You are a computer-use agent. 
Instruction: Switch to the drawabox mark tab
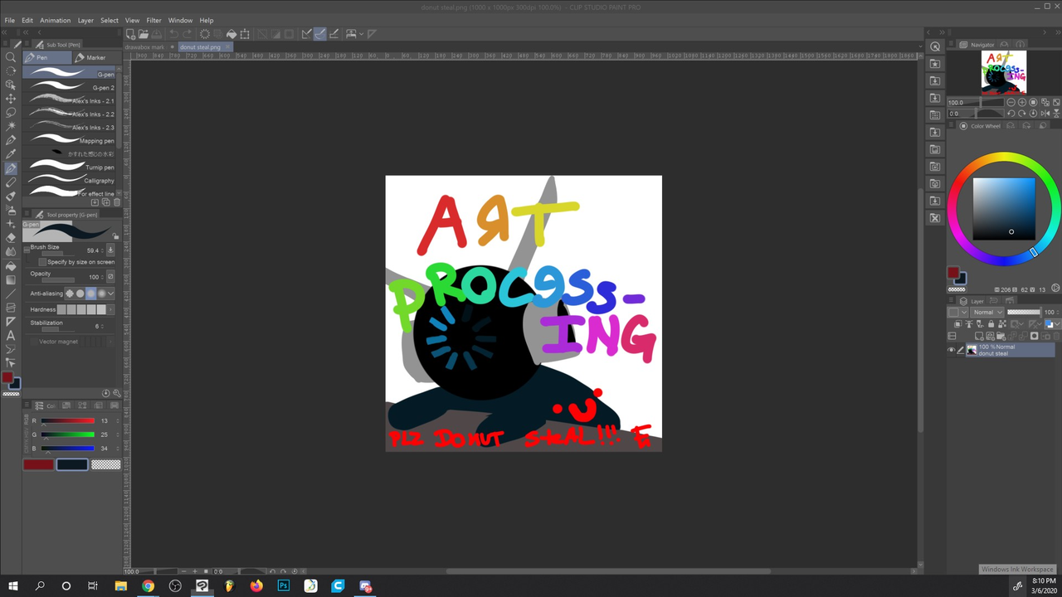(145, 47)
